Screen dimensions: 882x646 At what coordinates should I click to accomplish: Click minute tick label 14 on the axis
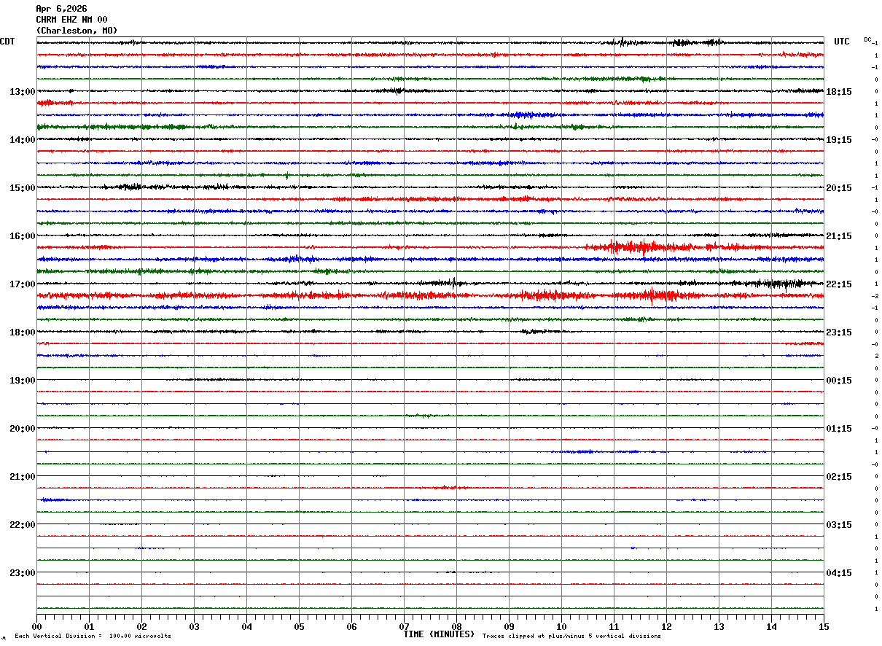click(x=771, y=626)
